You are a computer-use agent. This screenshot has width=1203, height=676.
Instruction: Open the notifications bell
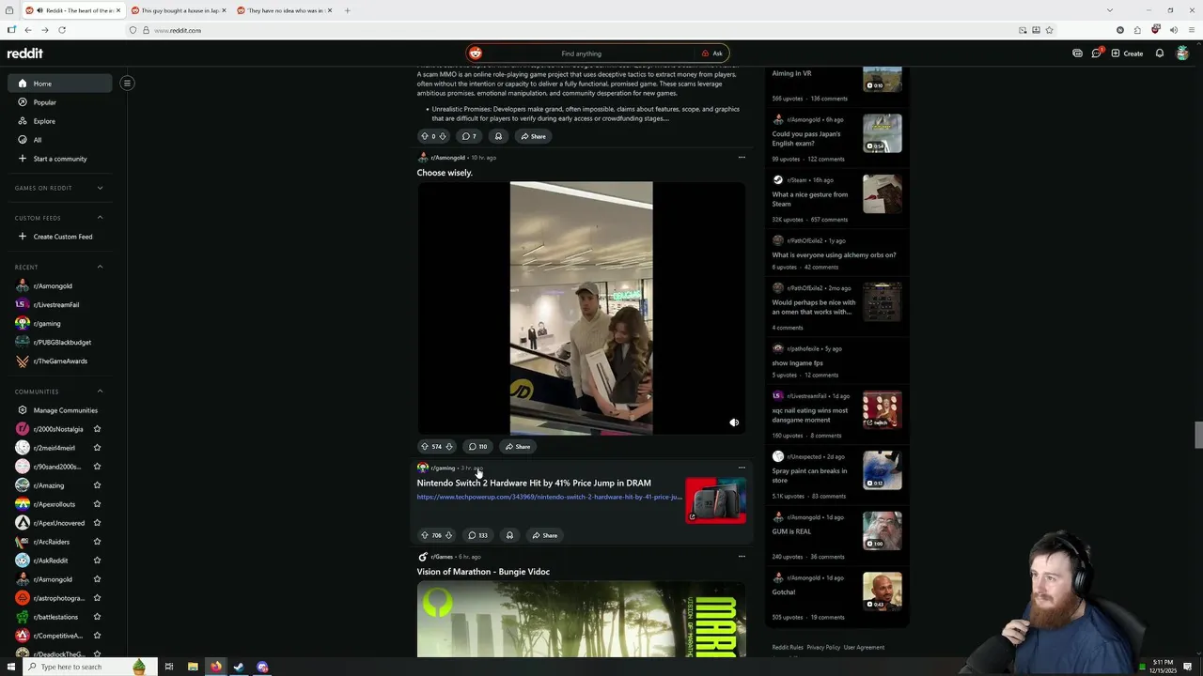tap(1160, 54)
